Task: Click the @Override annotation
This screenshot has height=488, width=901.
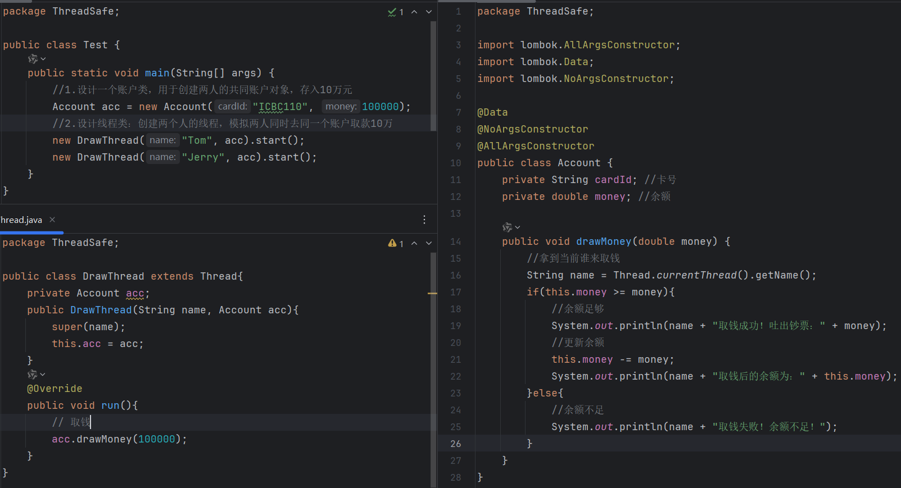Action: pyautogui.click(x=55, y=389)
